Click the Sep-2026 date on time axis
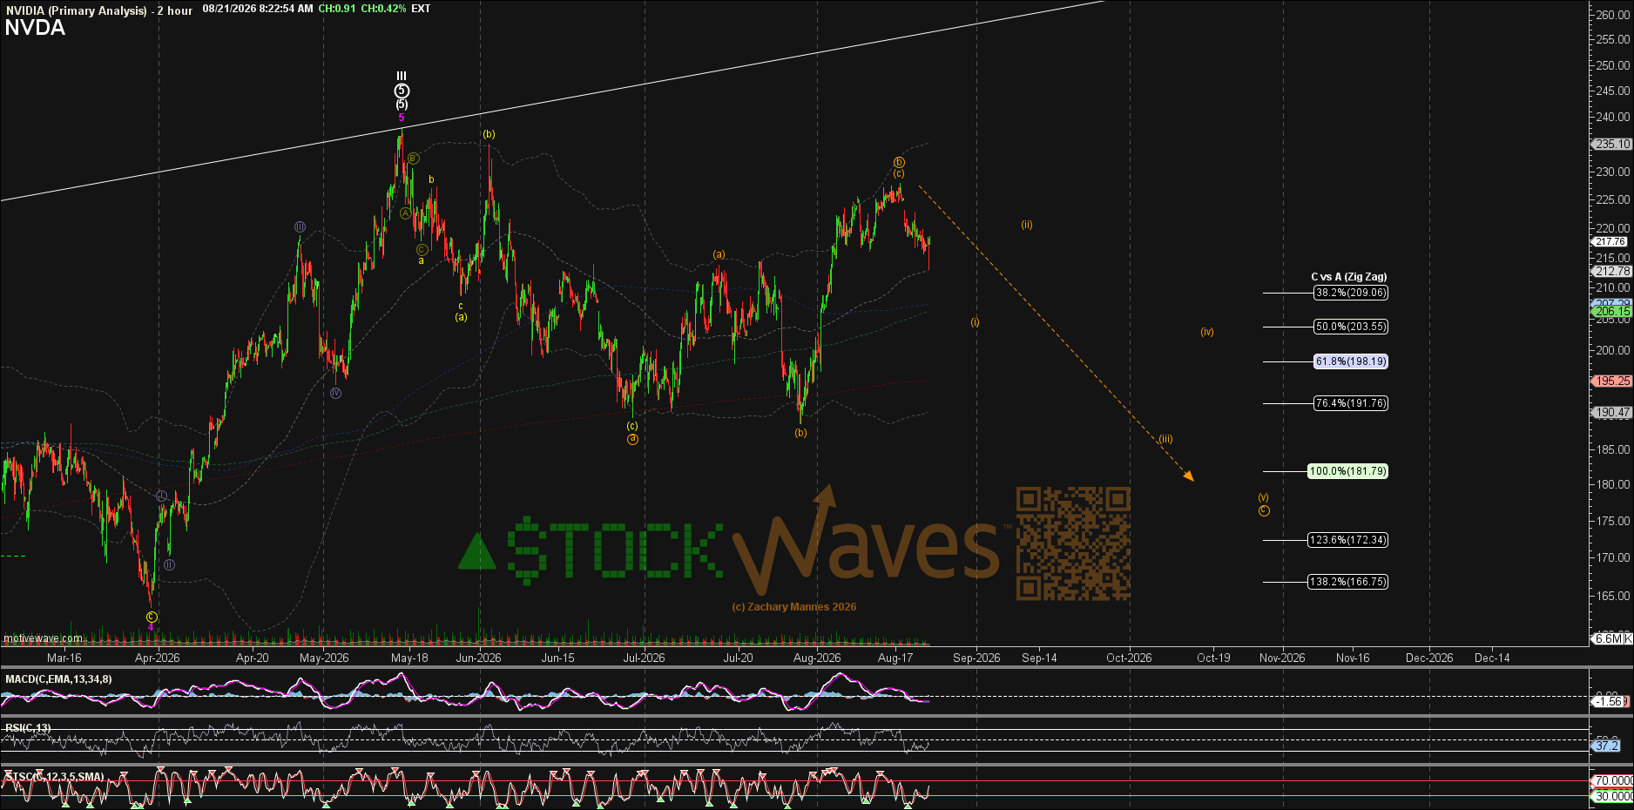 976,658
